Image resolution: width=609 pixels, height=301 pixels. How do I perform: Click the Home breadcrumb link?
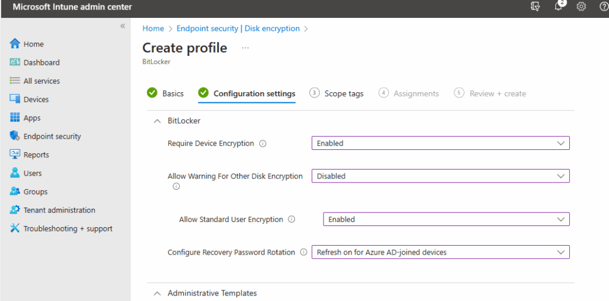[x=153, y=29]
